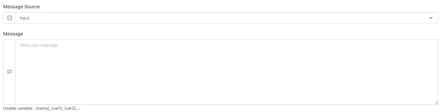Click the empty center of the message box
This screenshot has width=445, height=112.
click(227, 72)
